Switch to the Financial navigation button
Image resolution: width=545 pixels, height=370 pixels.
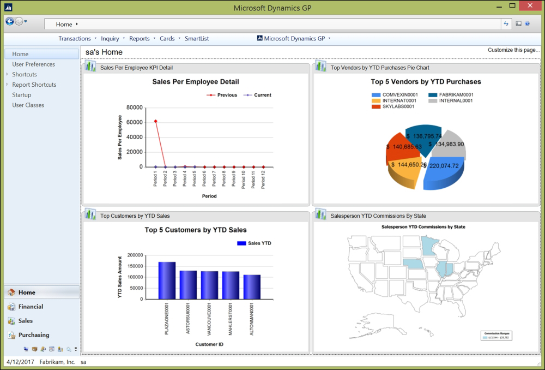click(42, 307)
